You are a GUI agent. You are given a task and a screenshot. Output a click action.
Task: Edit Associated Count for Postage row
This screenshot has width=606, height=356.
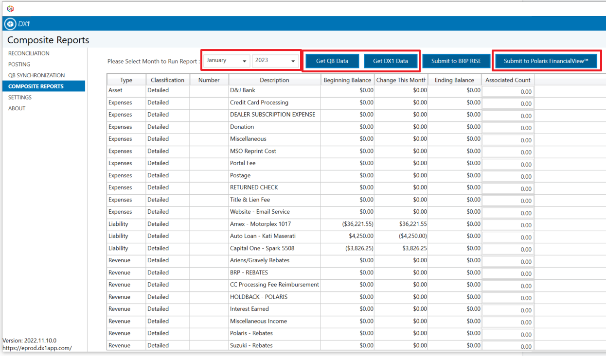click(x=508, y=176)
